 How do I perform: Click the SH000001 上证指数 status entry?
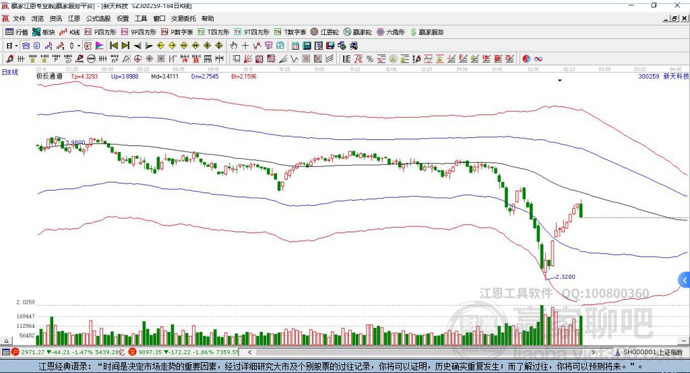[652, 352]
